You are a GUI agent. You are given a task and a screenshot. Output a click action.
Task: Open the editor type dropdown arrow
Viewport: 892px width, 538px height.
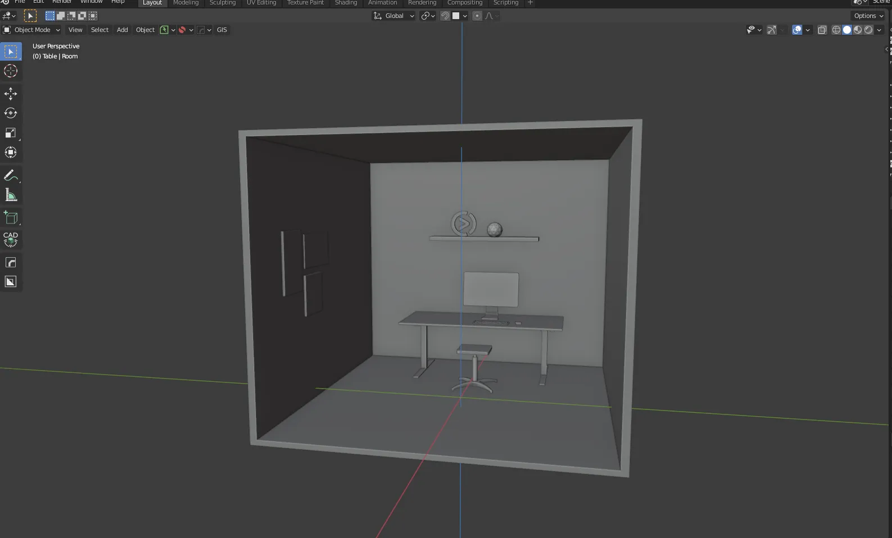tap(13, 16)
